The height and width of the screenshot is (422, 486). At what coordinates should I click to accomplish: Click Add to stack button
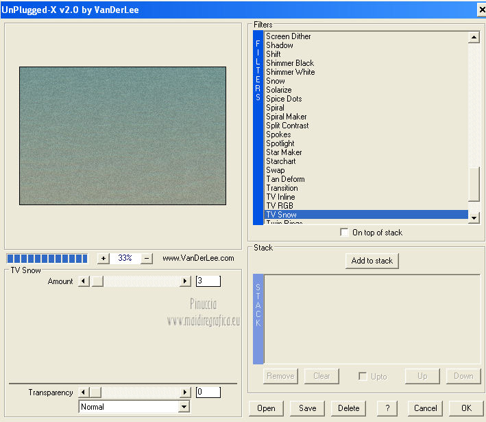pyautogui.click(x=372, y=261)
